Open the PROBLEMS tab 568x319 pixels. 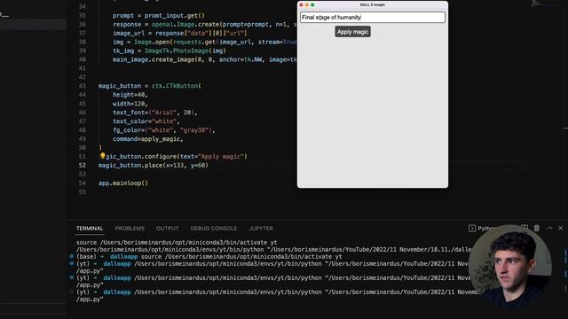pos(130,229)
